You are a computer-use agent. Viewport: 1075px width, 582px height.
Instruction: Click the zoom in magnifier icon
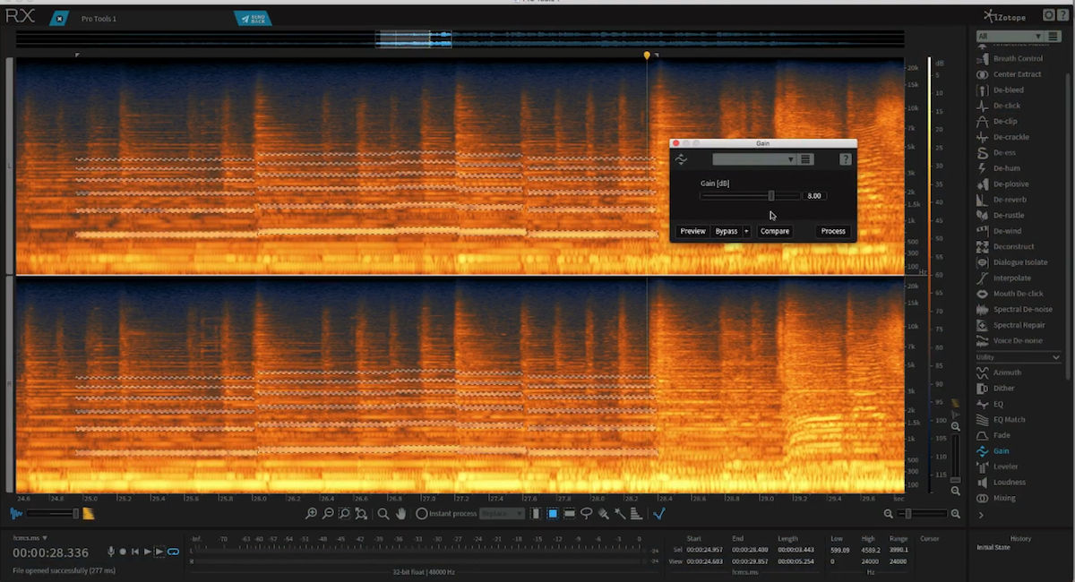[311, 513]
